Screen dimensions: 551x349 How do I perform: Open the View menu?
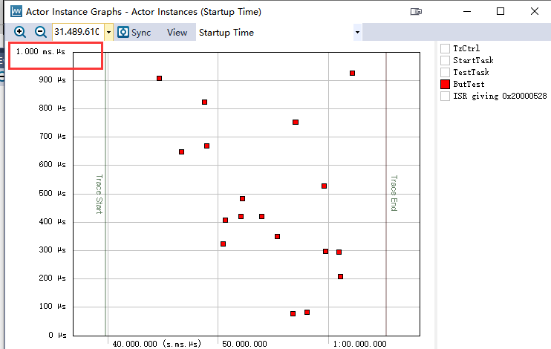coord(177,33)
